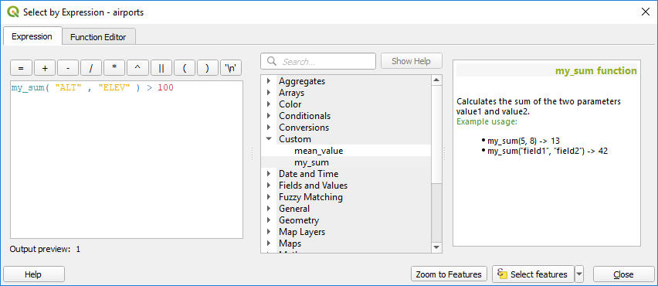The image size is (658, 286).
Task: Expand the Aggregates group
Action: pos(269,80)
